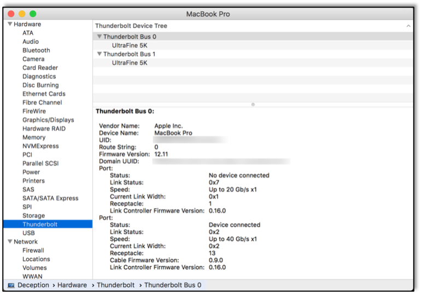This screenshot has width=421, height=294.
Task: Select ATA in the sidebar
Action: 28,33
